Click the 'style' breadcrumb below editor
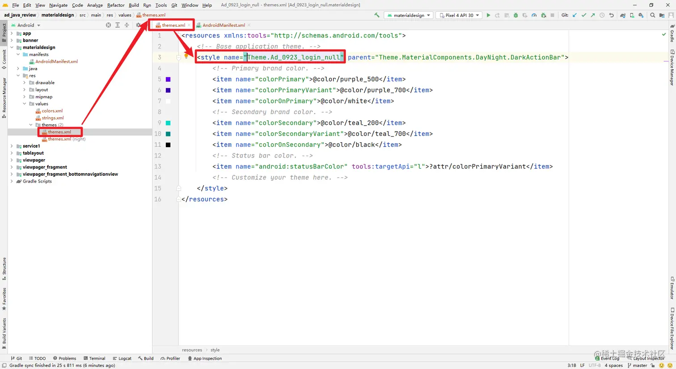The width and height of the screenshot is (676, 369). coord(215,350)
